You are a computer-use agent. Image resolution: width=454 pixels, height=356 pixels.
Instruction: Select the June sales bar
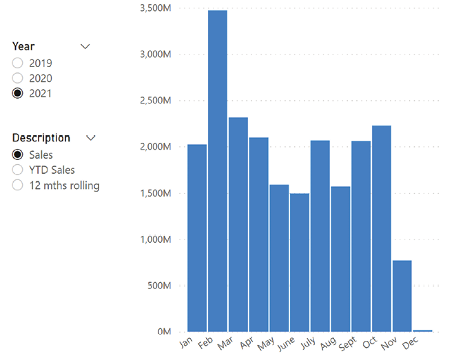click(300, 262)
